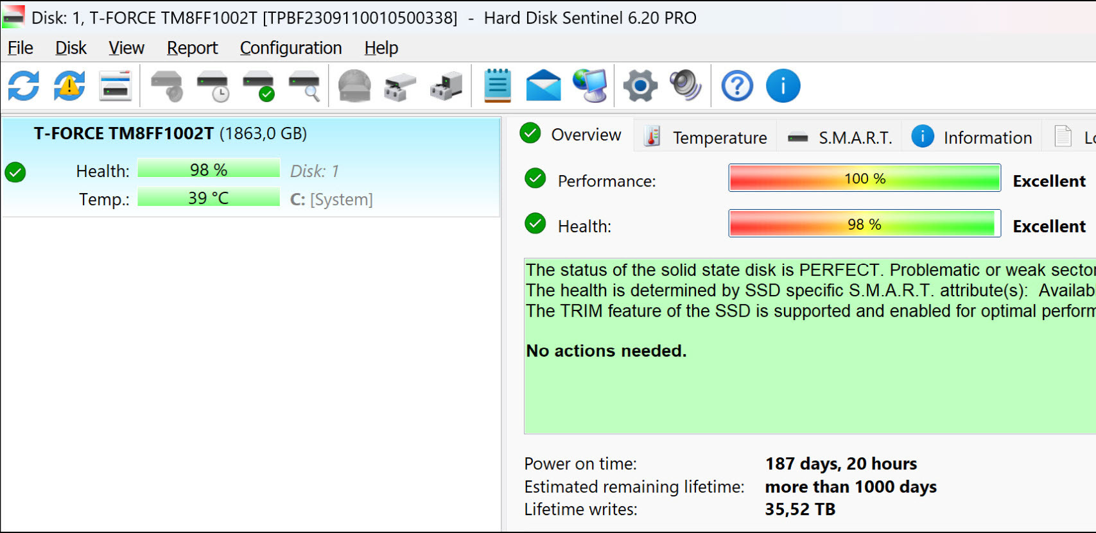Screen dimensions: 1096x533
Task: Click the disk with magnifying glass icon
Action: (304, 86)
